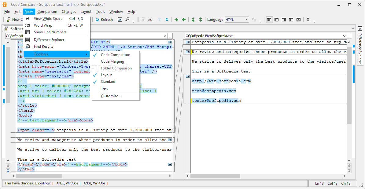
Task: Uncheck the Standard toolbar entry
Action: click(x=115, y=82)
